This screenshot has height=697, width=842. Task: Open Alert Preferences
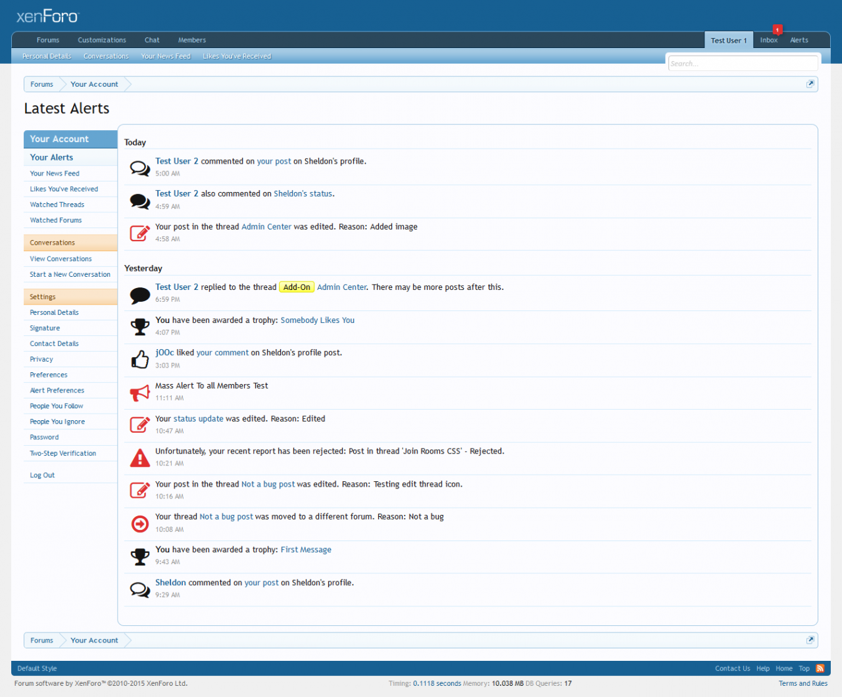70,391
